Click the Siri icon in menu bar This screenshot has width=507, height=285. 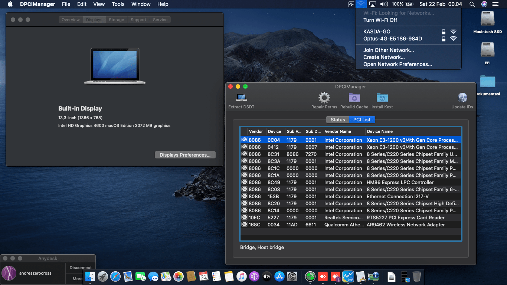484,4
